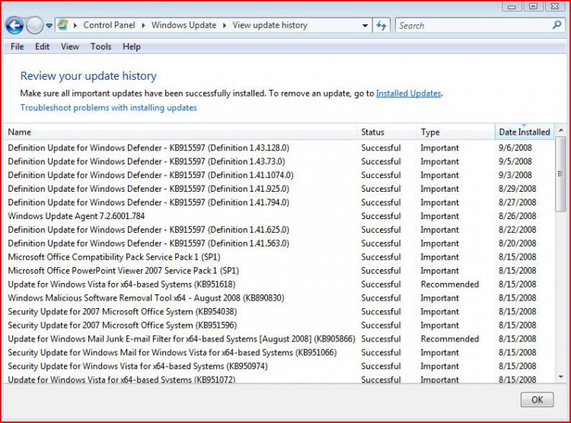Click Successful status for Windows Update Agent row

381,216
